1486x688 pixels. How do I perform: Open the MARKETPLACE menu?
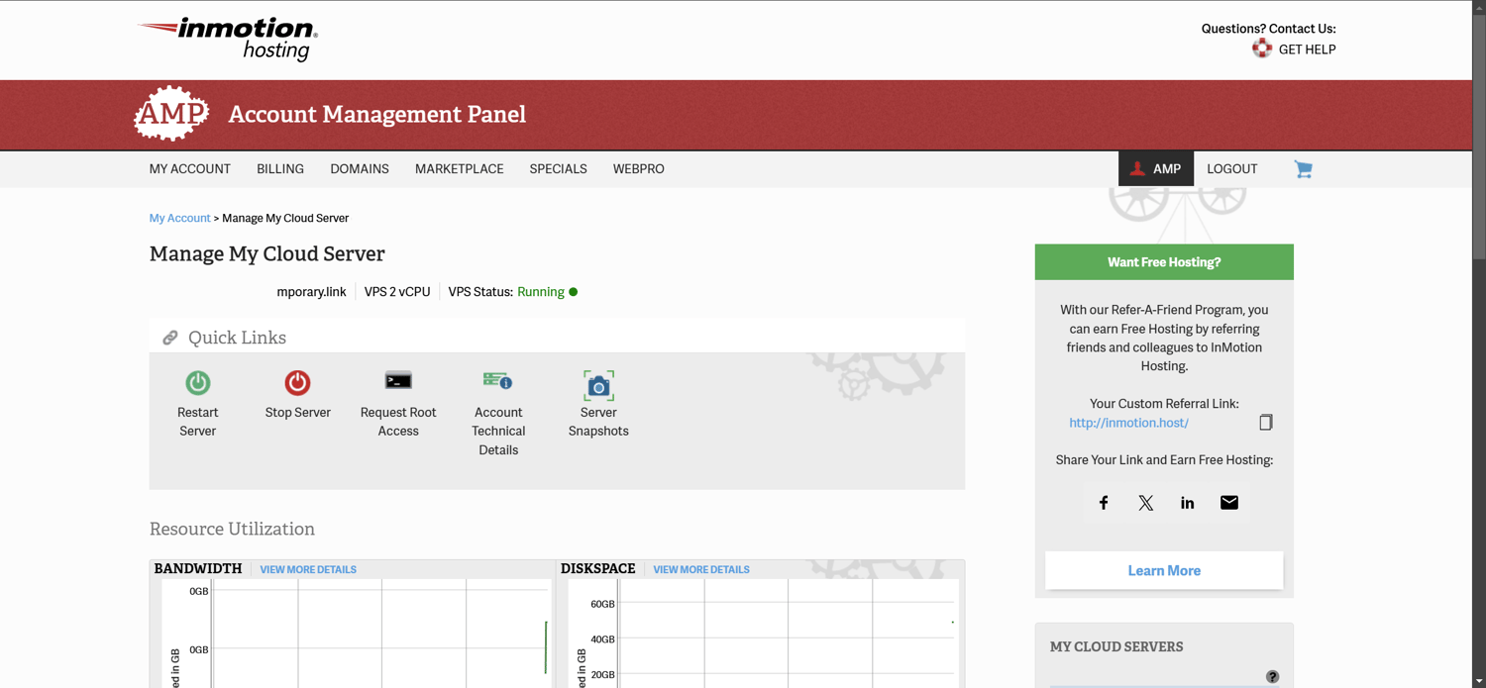[460, 169]
